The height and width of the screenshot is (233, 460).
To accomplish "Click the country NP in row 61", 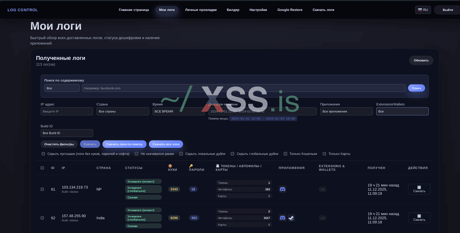I will [99, 189].
